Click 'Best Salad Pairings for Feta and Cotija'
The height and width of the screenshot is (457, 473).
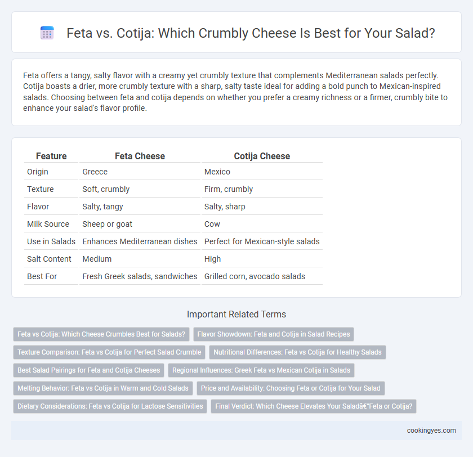pos(89,370)
